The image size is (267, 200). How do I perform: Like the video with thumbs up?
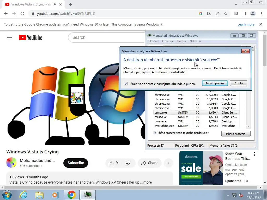pyautogui.click(x=113, y=163)
